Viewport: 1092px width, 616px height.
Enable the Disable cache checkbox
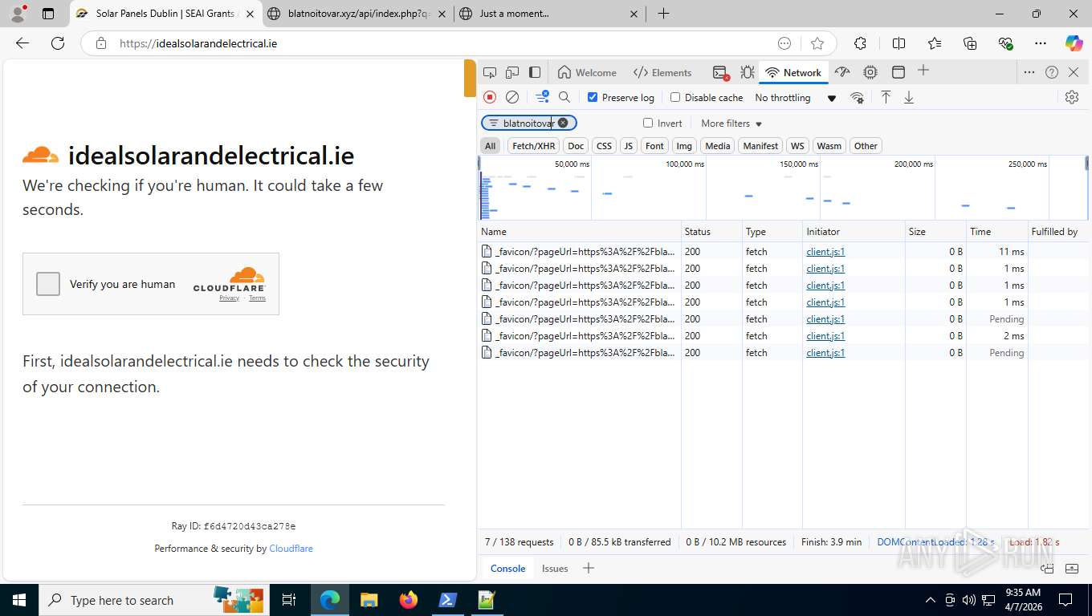pyautogui.click(x=675, y=97)
